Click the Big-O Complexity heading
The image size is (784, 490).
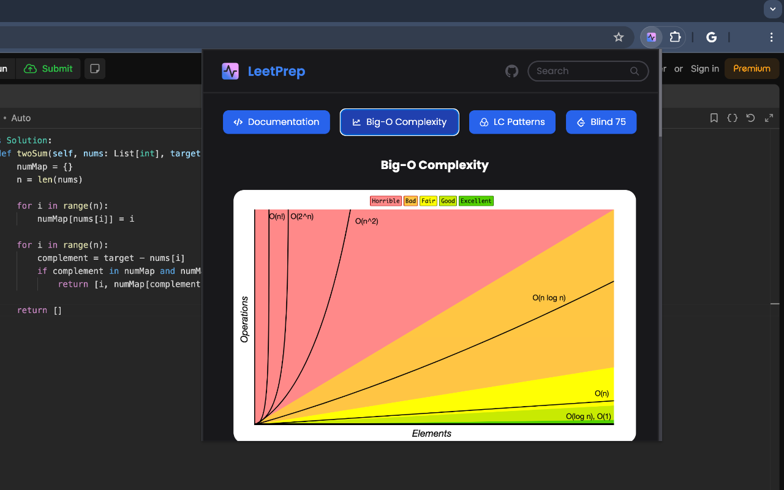[x=435, y=165]
